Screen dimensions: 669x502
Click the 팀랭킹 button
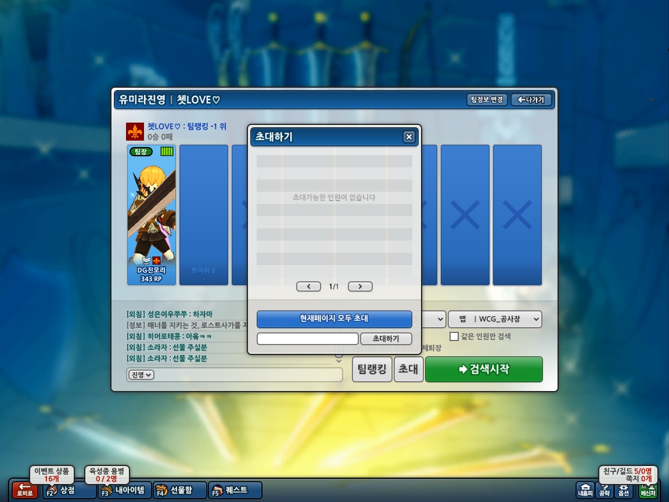point(372,369)
